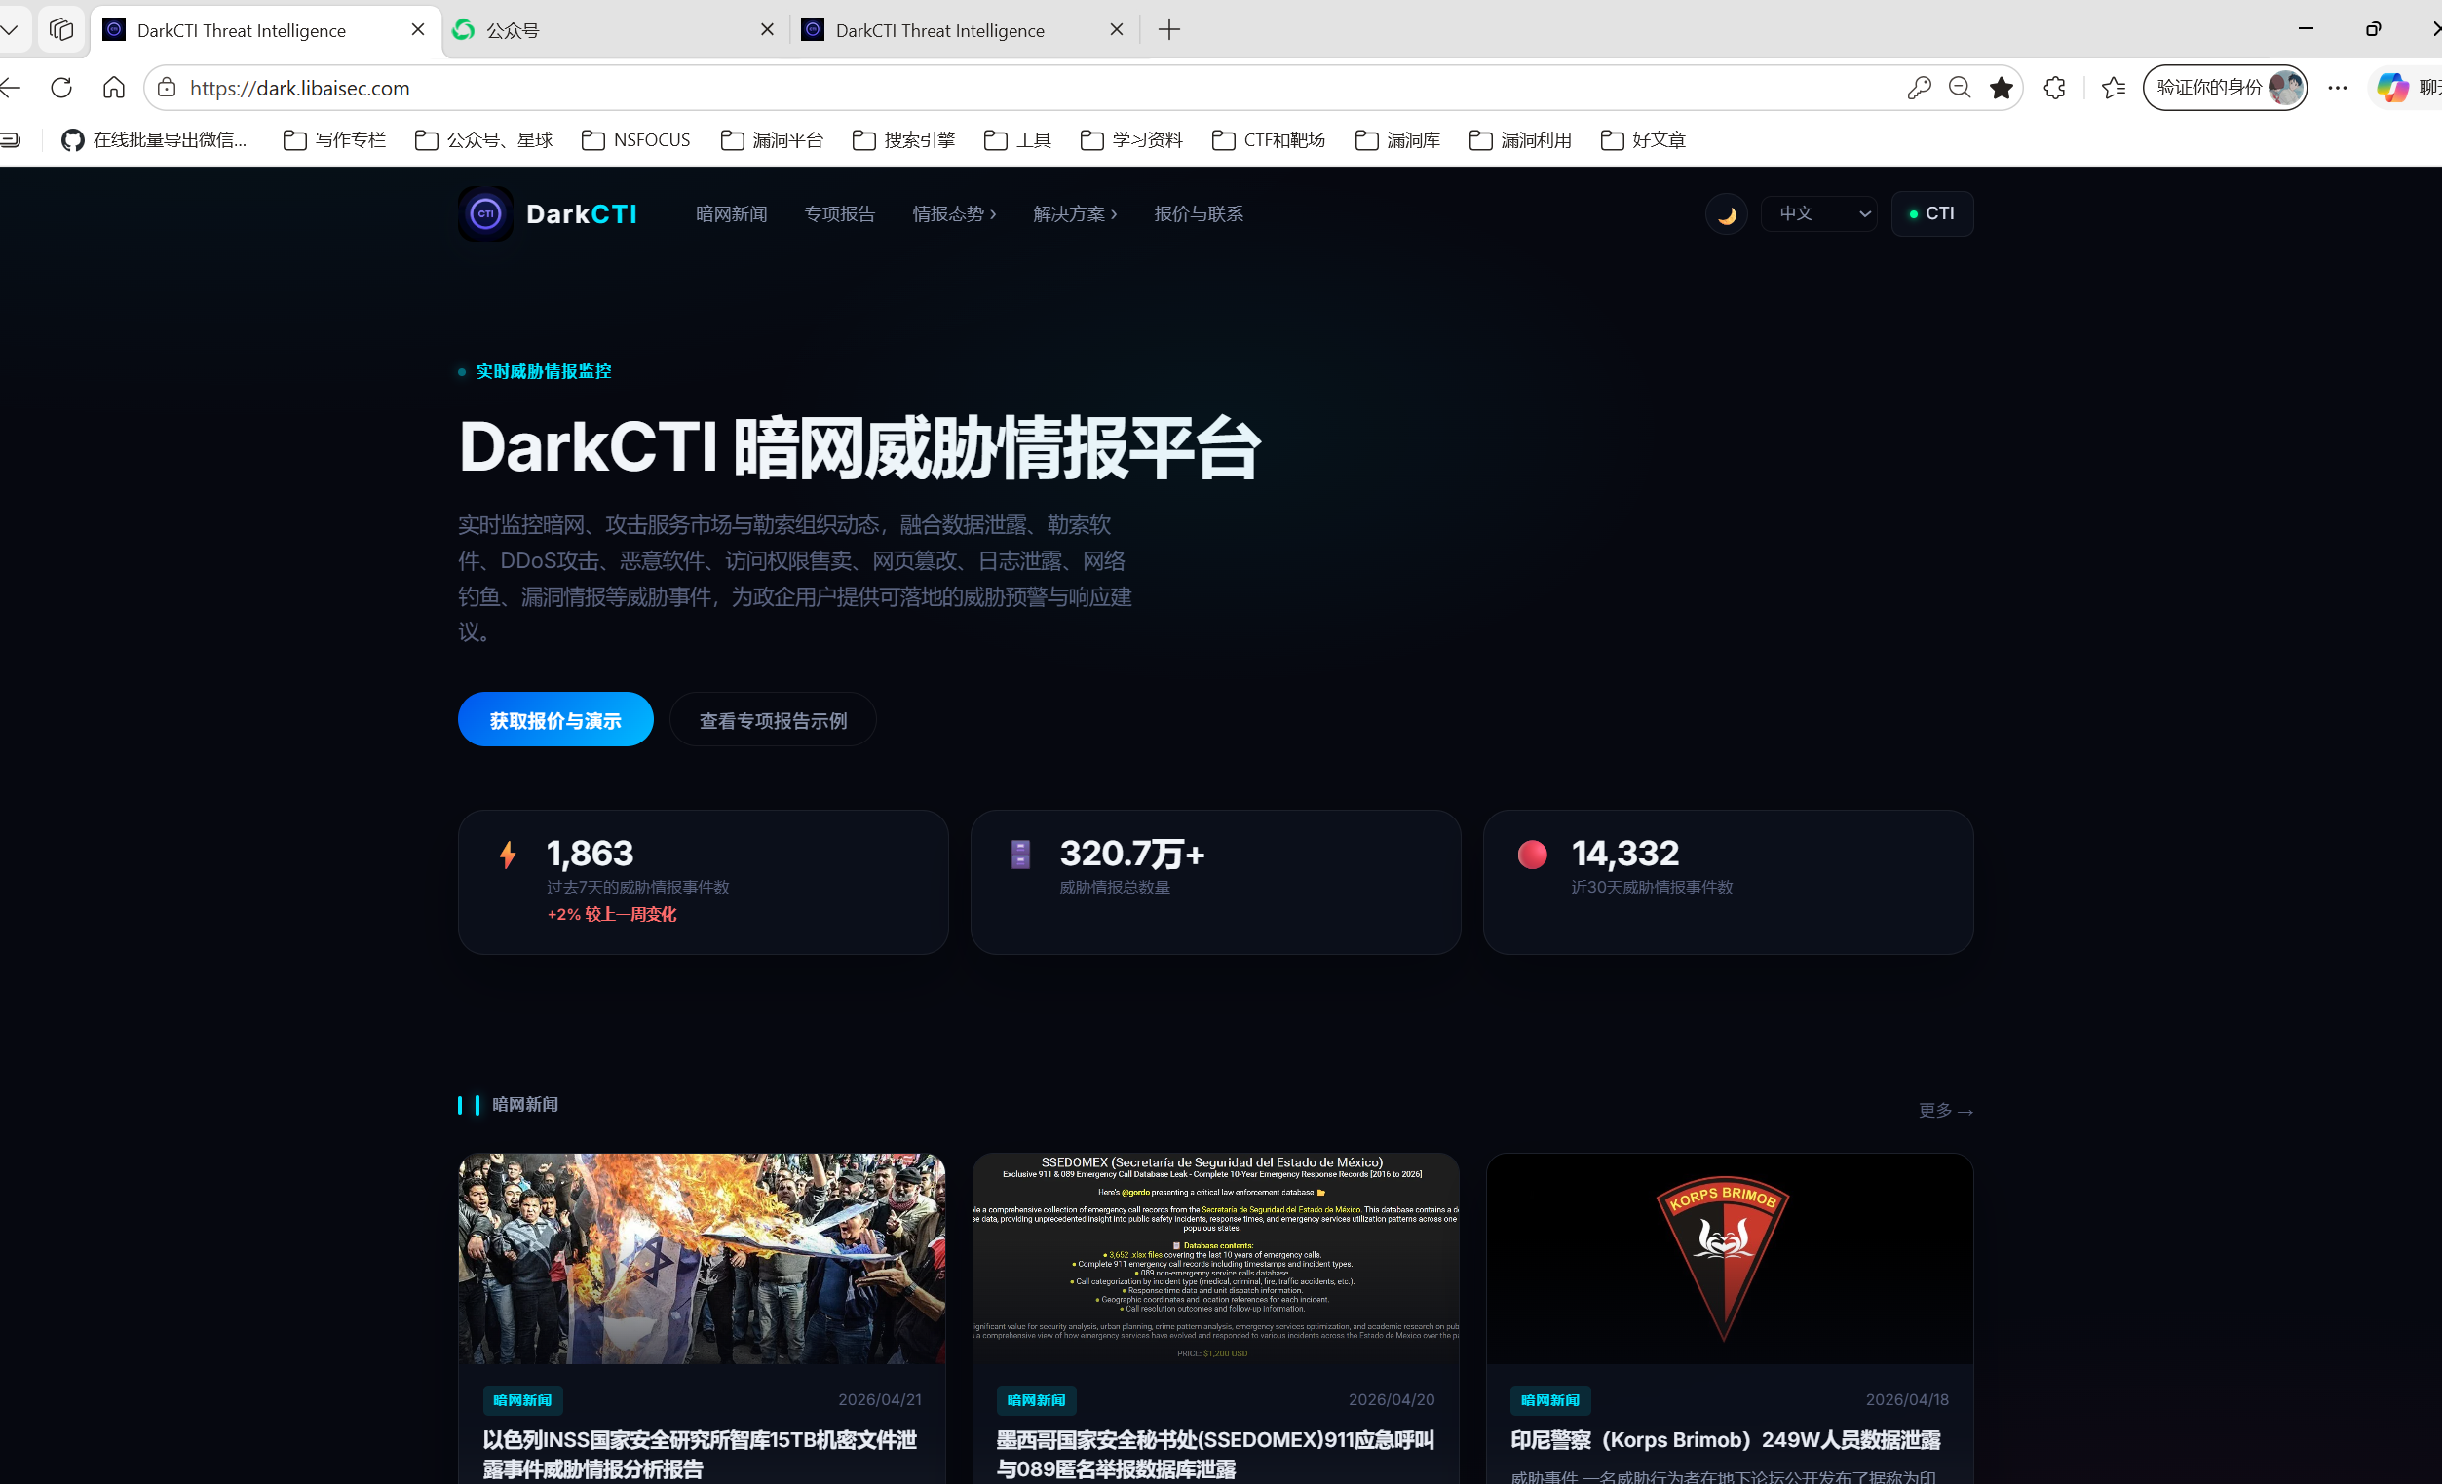2442x1484 pixels.
Task: Open the tab search dropdown arrow
Action: (10, 30)
